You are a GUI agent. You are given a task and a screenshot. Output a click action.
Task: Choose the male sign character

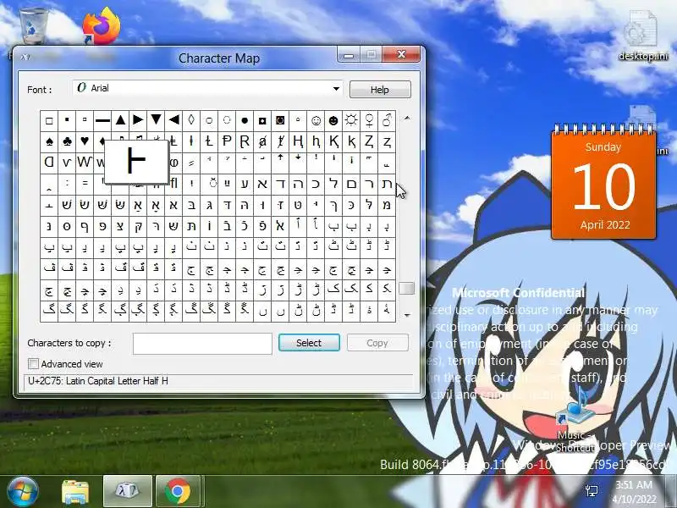pos(387,120)
